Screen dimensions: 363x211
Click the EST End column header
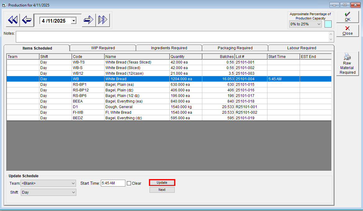coord(316,57)
